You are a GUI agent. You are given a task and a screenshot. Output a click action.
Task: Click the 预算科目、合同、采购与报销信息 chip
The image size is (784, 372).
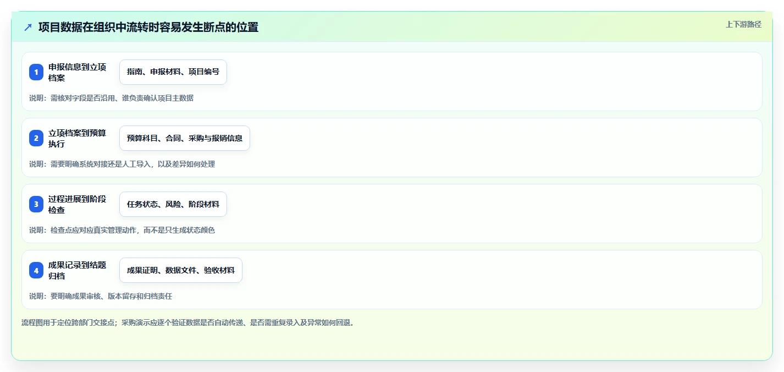point(185,138)
